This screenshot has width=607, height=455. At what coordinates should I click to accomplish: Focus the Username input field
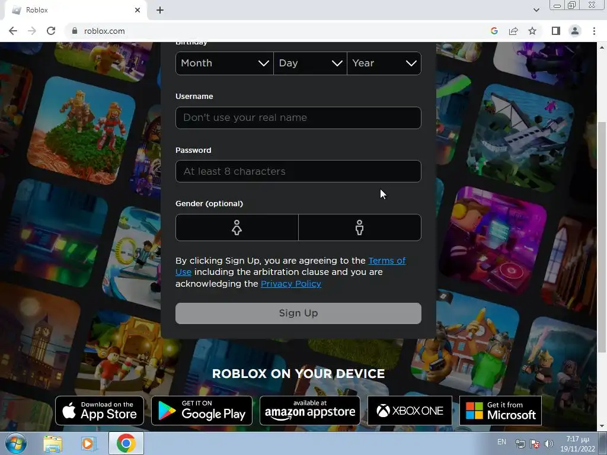[x=298, y=118]
